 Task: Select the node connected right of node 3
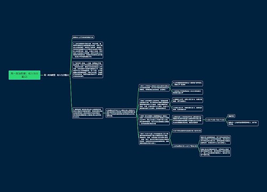(x=121, y=113)
